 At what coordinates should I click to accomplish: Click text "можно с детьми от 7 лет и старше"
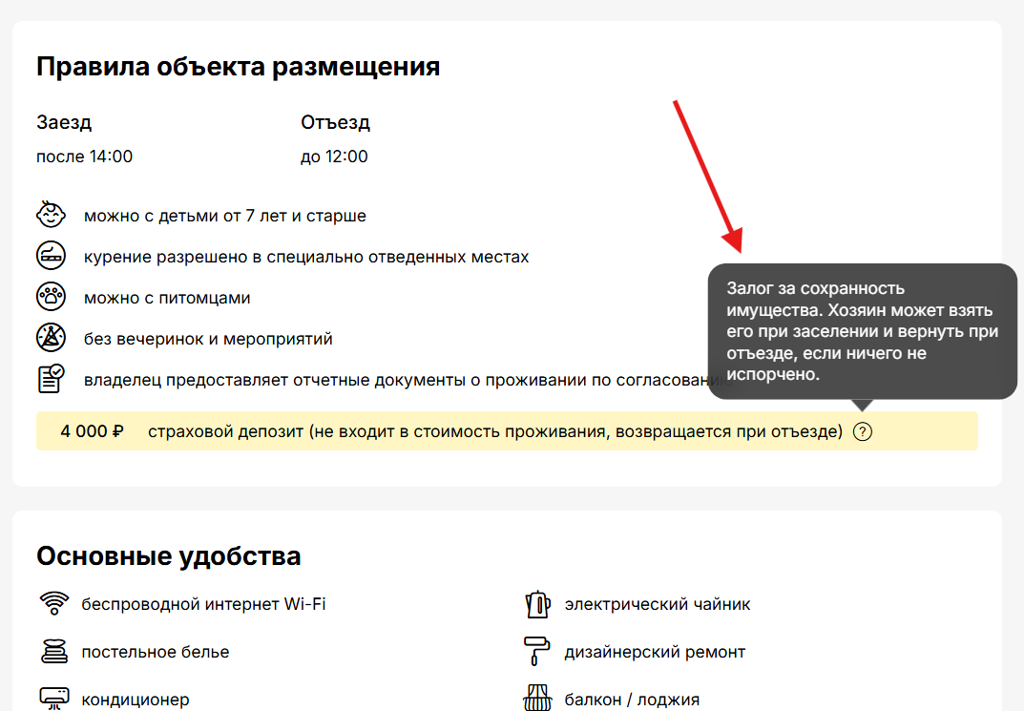pos(225,216)
